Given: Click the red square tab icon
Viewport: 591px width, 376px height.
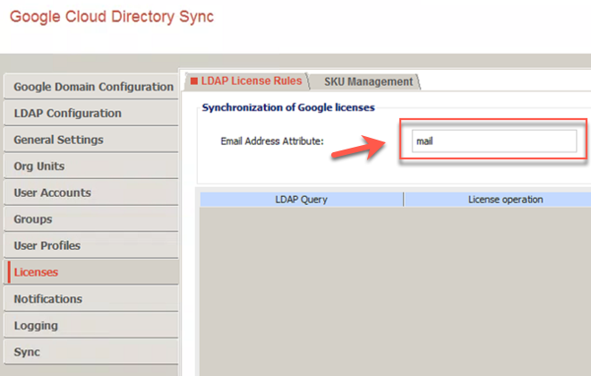Looking at the screenshot, I should [194, 81].
